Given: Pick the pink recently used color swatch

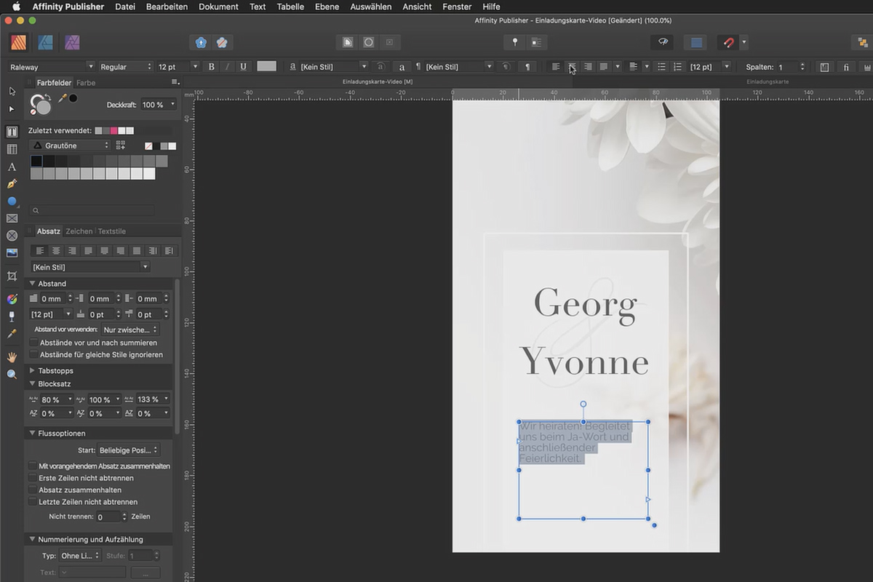Looking at the screenshot, I should tap(113, 131).
